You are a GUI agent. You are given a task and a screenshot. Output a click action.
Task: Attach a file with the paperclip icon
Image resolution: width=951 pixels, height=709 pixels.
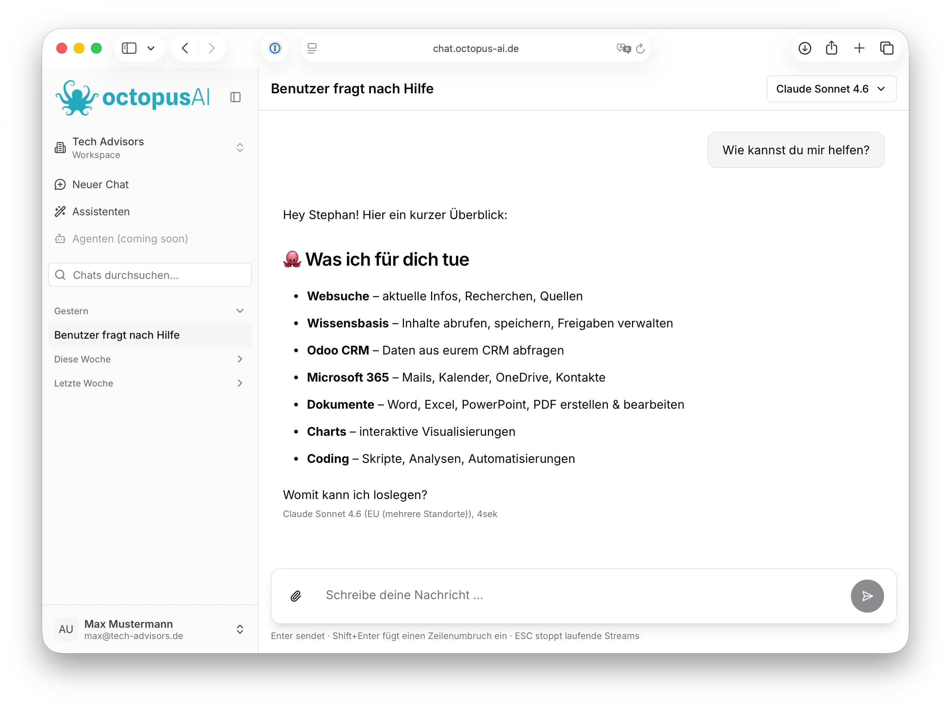296,596
